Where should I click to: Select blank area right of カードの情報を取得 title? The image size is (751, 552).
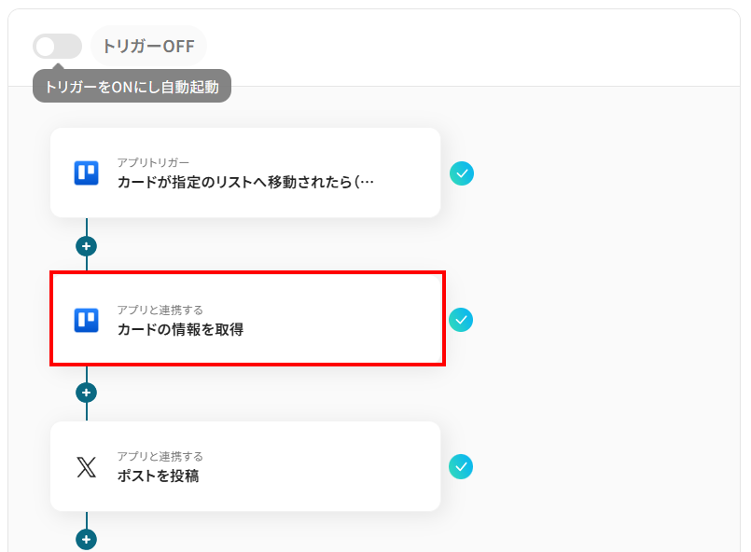[345, 328]
